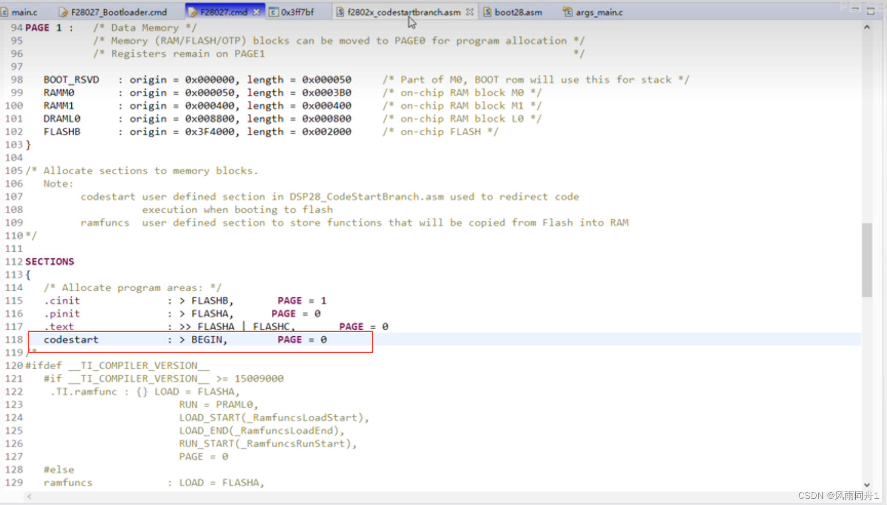Click the #else directive

point(59,470)
